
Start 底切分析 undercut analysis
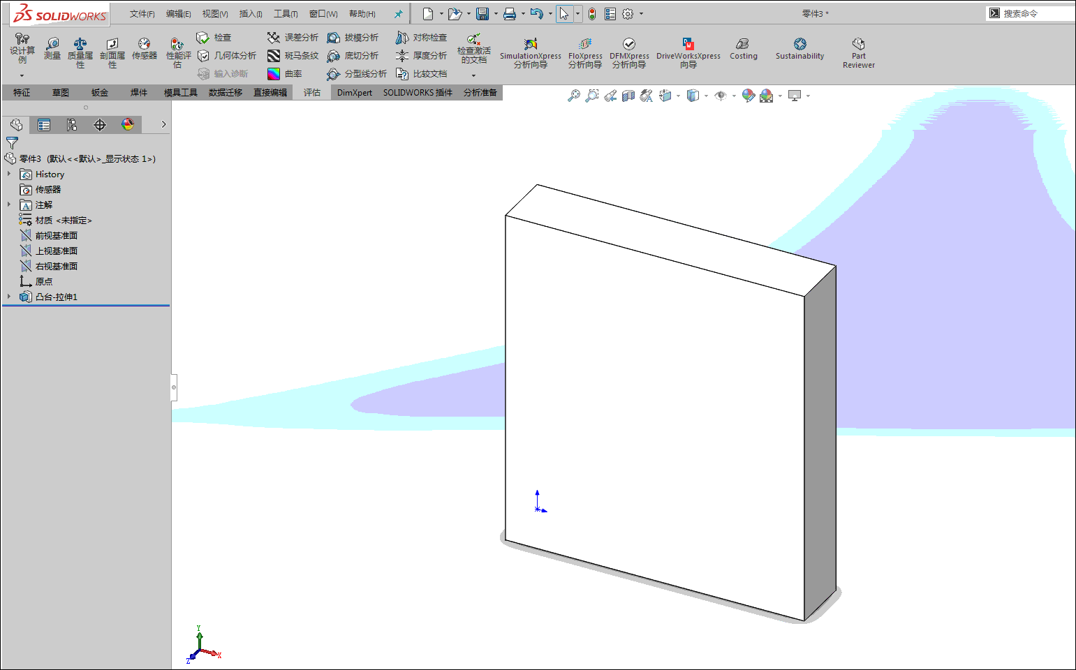pos(353,56)
